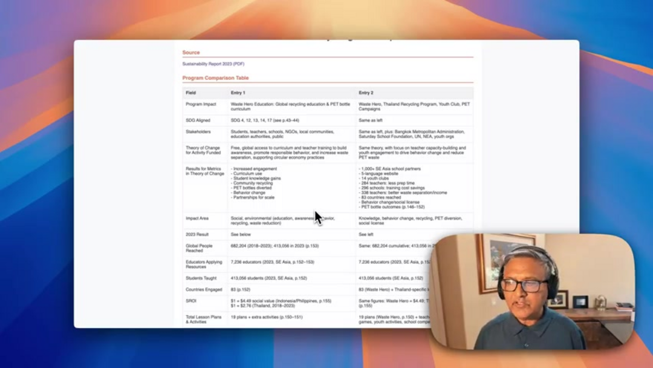Click the Program Impact row label
653x368 pixels.
point(201,104)
